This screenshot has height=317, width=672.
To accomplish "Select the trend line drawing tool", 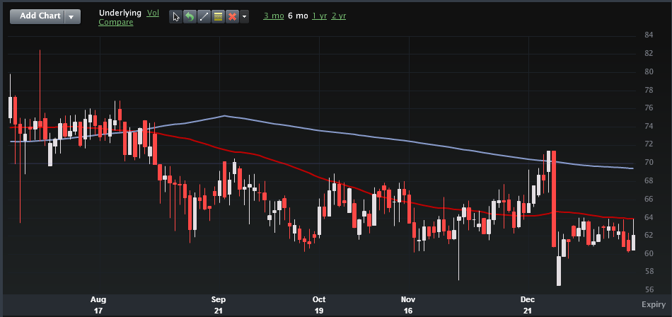I will (x=204, y=16).
